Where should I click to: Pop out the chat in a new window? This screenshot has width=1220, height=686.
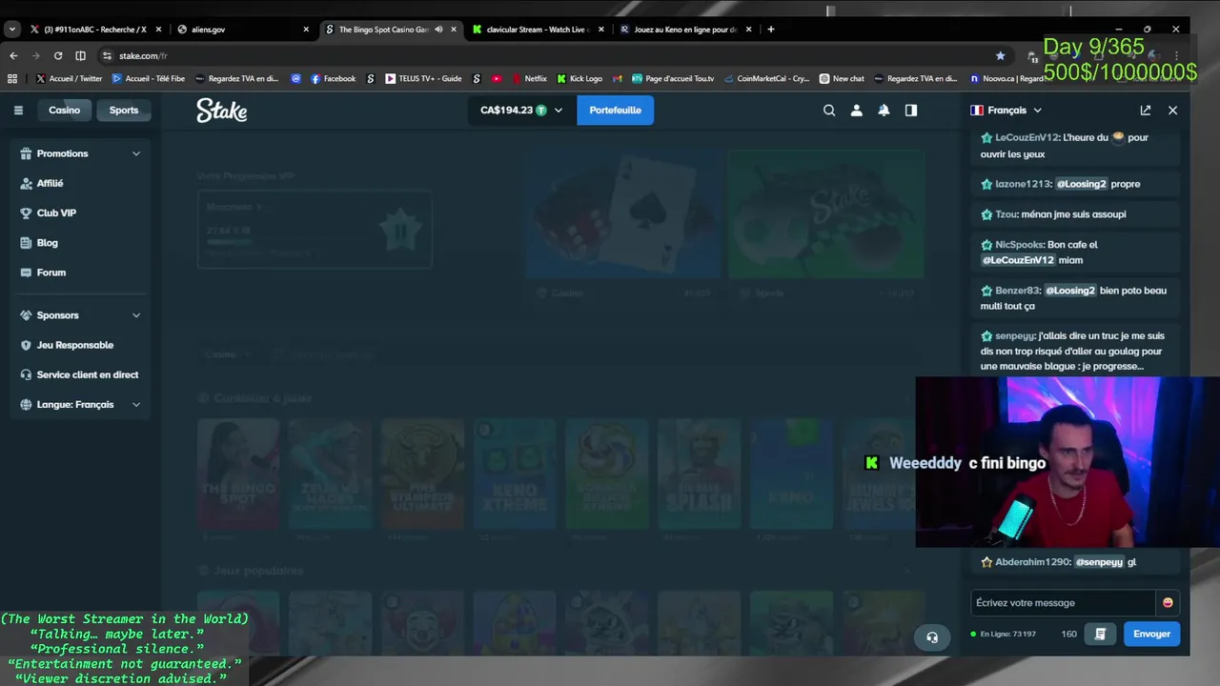[x=1146, y=111]
